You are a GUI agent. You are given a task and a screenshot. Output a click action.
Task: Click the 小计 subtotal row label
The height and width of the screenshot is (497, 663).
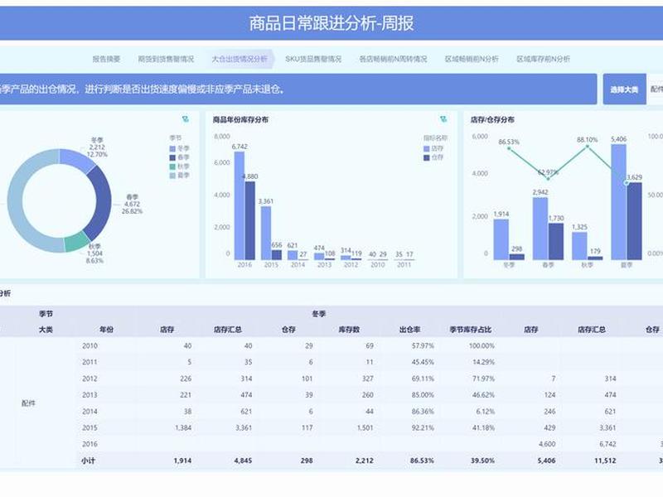click(x=88, y=461)
